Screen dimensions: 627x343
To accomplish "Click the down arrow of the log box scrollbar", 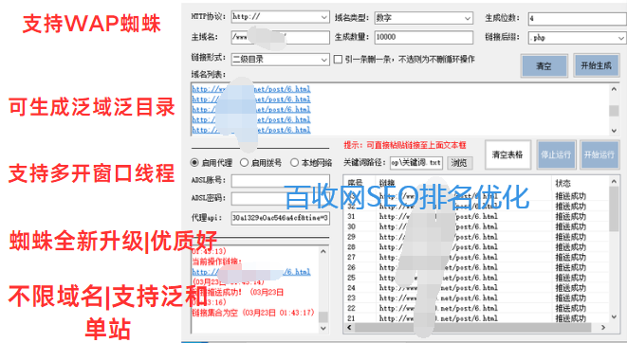I will 323,328.
